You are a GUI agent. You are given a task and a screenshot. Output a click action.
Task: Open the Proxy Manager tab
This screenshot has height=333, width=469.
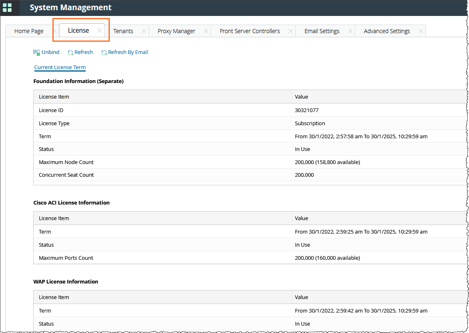click(176, 31)
